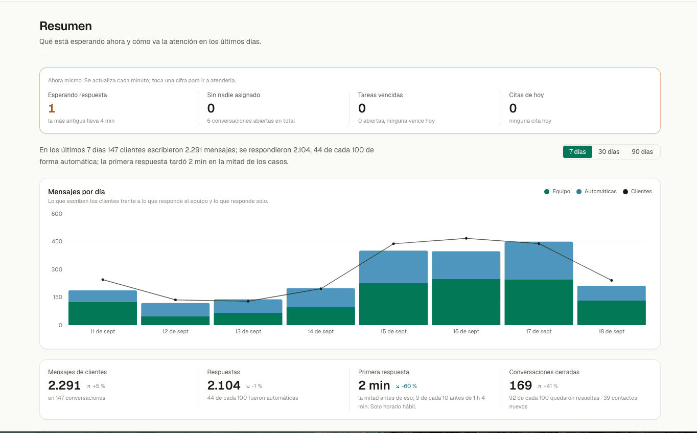This screenshot has width=697, height=433.
Task: Click the 600 y-axis label
Action: 57,214
